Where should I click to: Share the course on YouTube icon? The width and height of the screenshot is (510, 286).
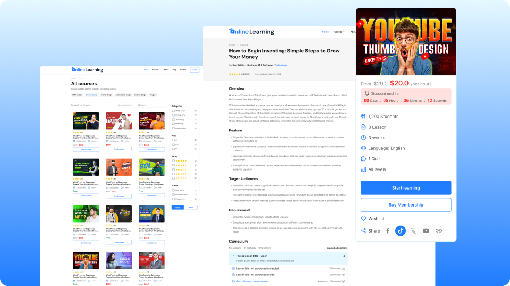pyautogui.click(x=426, y=231)
